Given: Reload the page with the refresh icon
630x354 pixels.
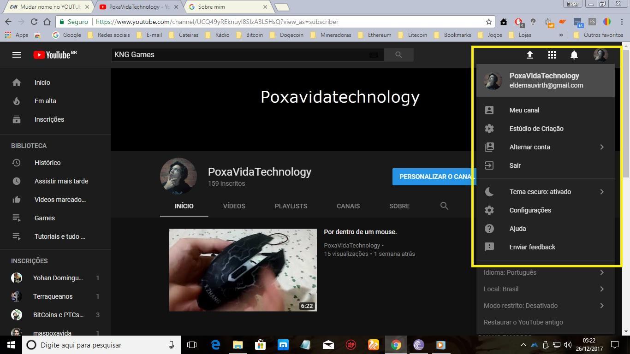Looking at the screenshot, I should coord(34,22).
